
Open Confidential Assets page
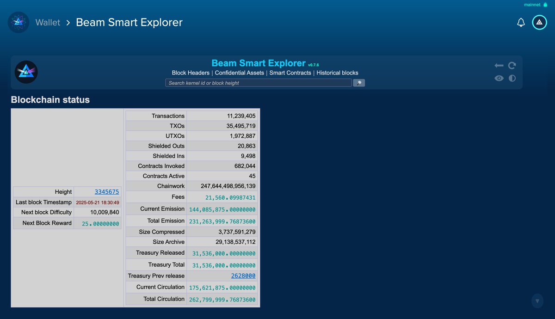pyautogui.click(x=240, y=73)
